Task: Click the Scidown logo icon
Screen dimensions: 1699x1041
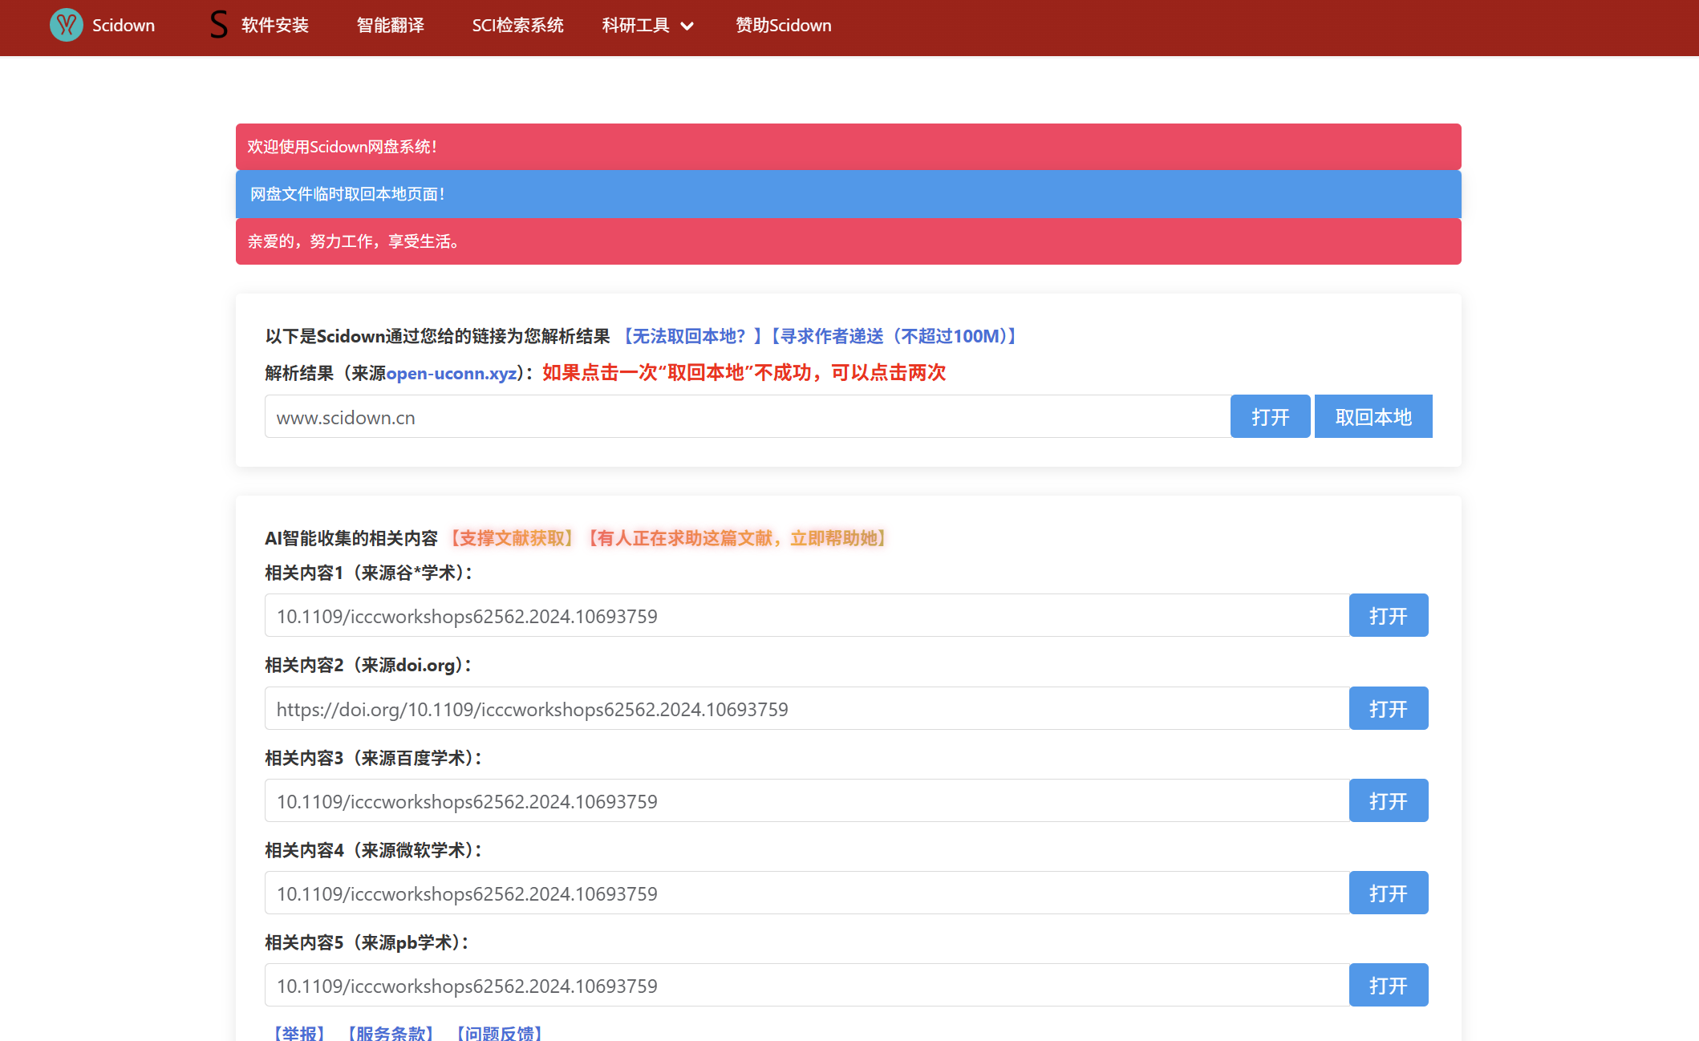Action: pos(66,25)
